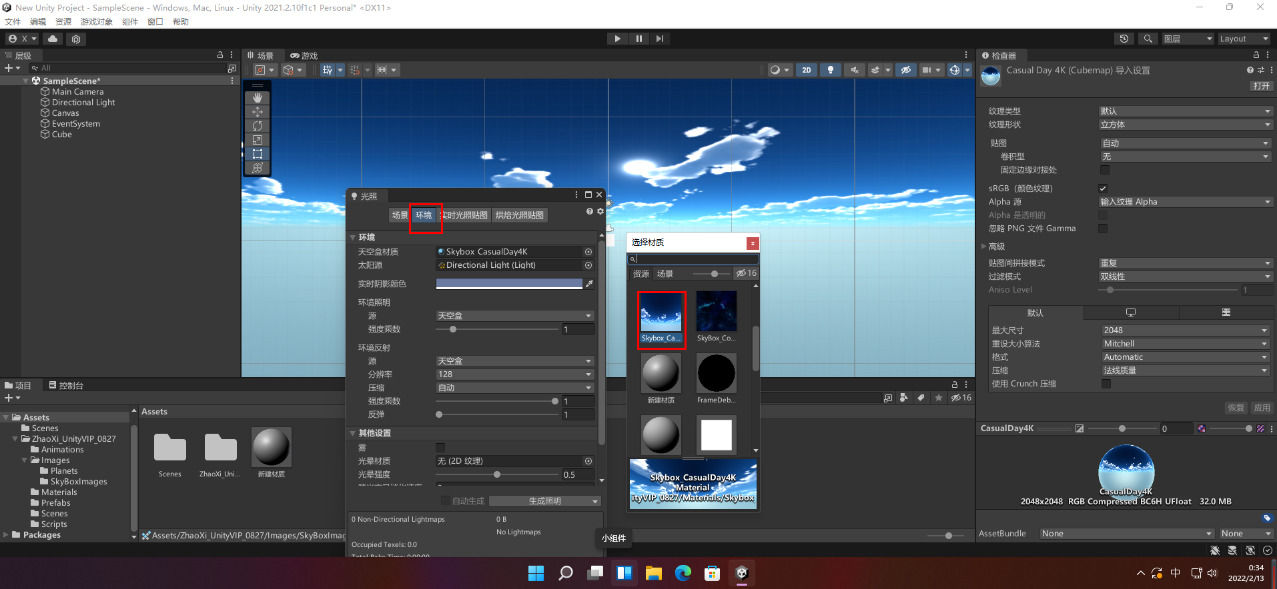Switch to 场景 tab in Lighting window
This screenshot has height=589, width=1277.
(400, 215)
